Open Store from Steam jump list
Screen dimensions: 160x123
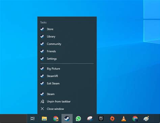pos(67,29)
